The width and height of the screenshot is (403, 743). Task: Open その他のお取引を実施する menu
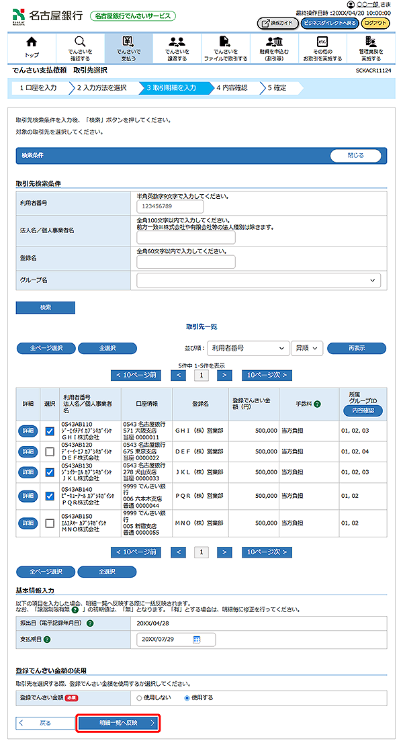click(x=322, y=48)
